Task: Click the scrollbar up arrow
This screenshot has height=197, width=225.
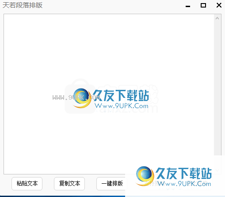Action: 217,18
